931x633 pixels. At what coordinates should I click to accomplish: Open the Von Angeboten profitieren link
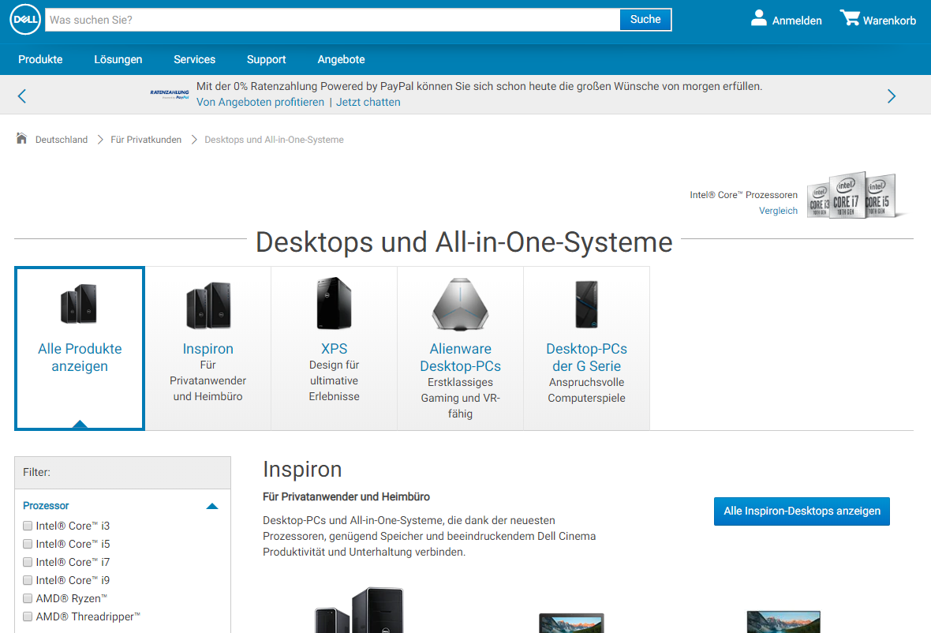click(260, 102)
